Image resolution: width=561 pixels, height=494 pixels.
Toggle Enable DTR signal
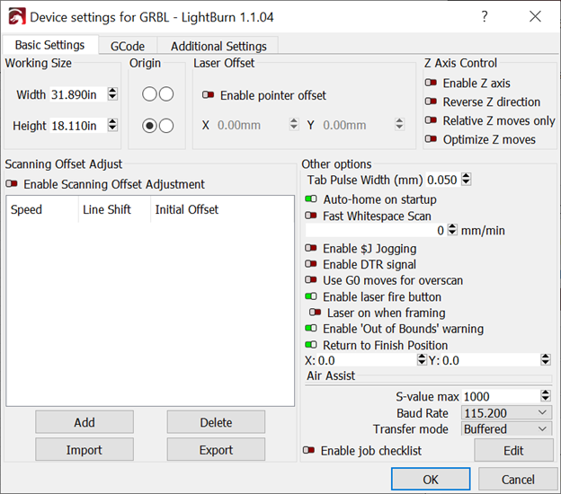tap(311, 264)
